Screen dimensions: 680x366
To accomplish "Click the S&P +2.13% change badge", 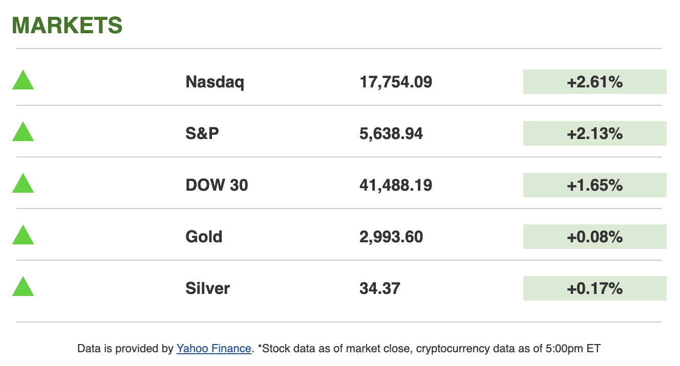I will 594,133.
